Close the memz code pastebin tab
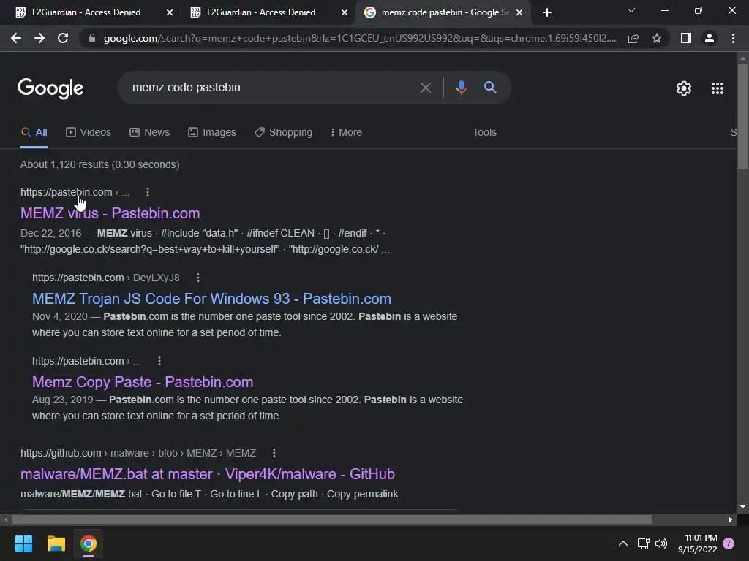Viewport: 749px width, 561px height. click(519, 12)
